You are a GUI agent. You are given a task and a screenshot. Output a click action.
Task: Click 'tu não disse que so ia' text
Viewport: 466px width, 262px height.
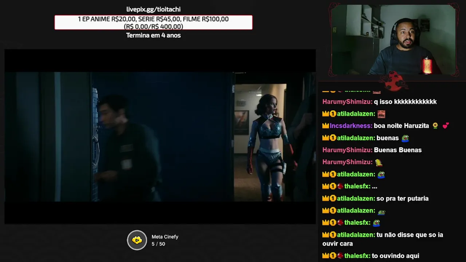(x=410, y=235)
